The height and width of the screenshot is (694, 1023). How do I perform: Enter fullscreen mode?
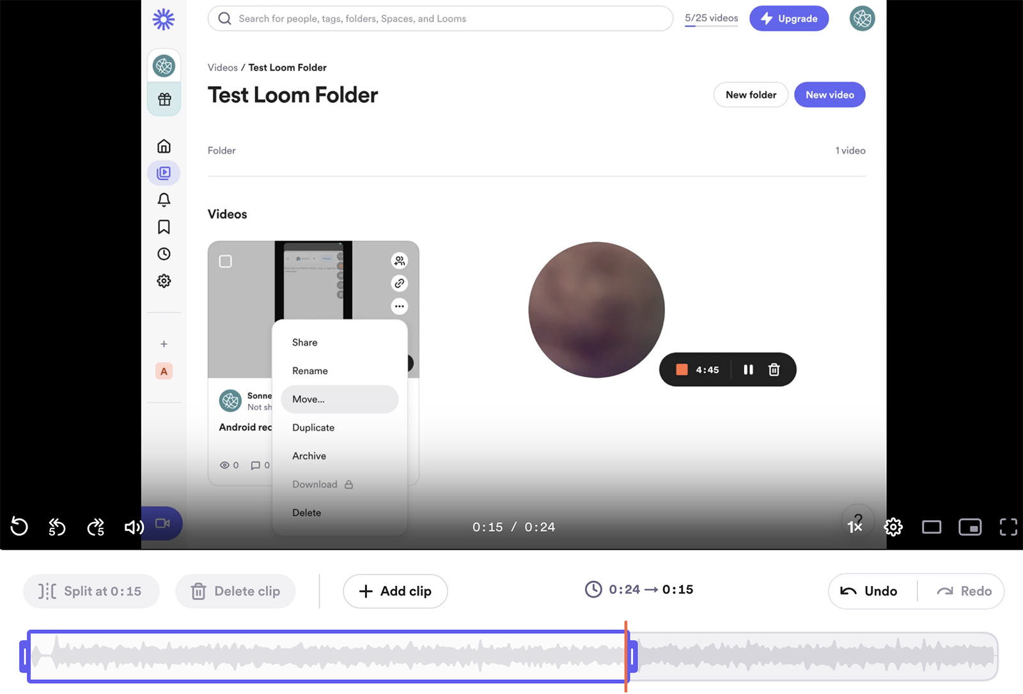click(x=1008, y=527)
